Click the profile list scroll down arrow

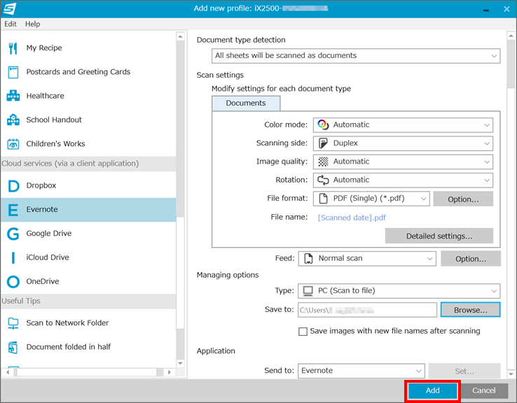click(180, 364)
